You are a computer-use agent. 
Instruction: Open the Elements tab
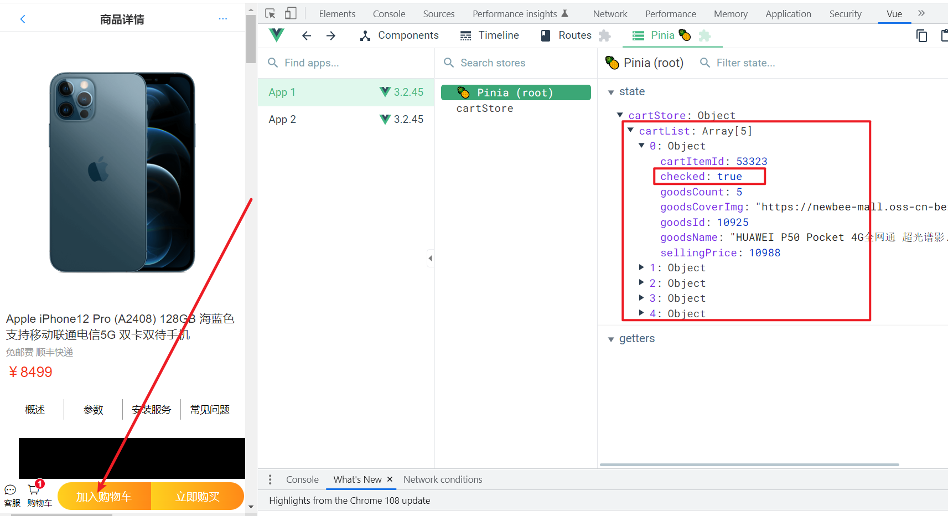coord(337,14)
